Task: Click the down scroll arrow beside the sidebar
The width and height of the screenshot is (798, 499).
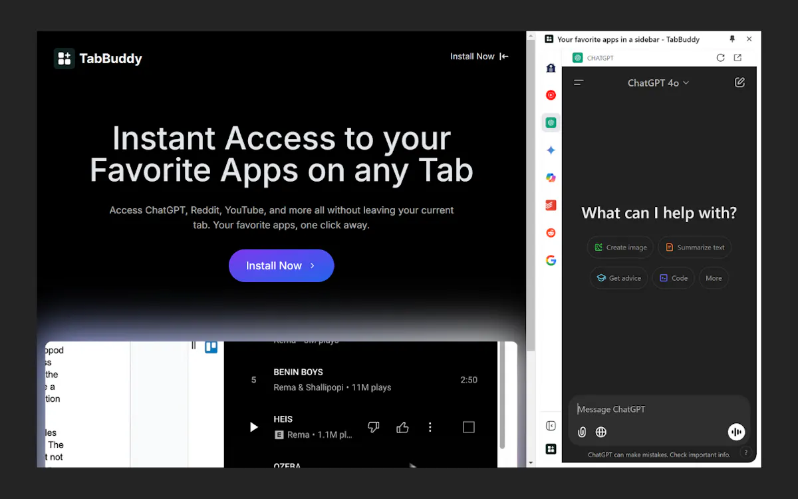Action: click(531, 462)
